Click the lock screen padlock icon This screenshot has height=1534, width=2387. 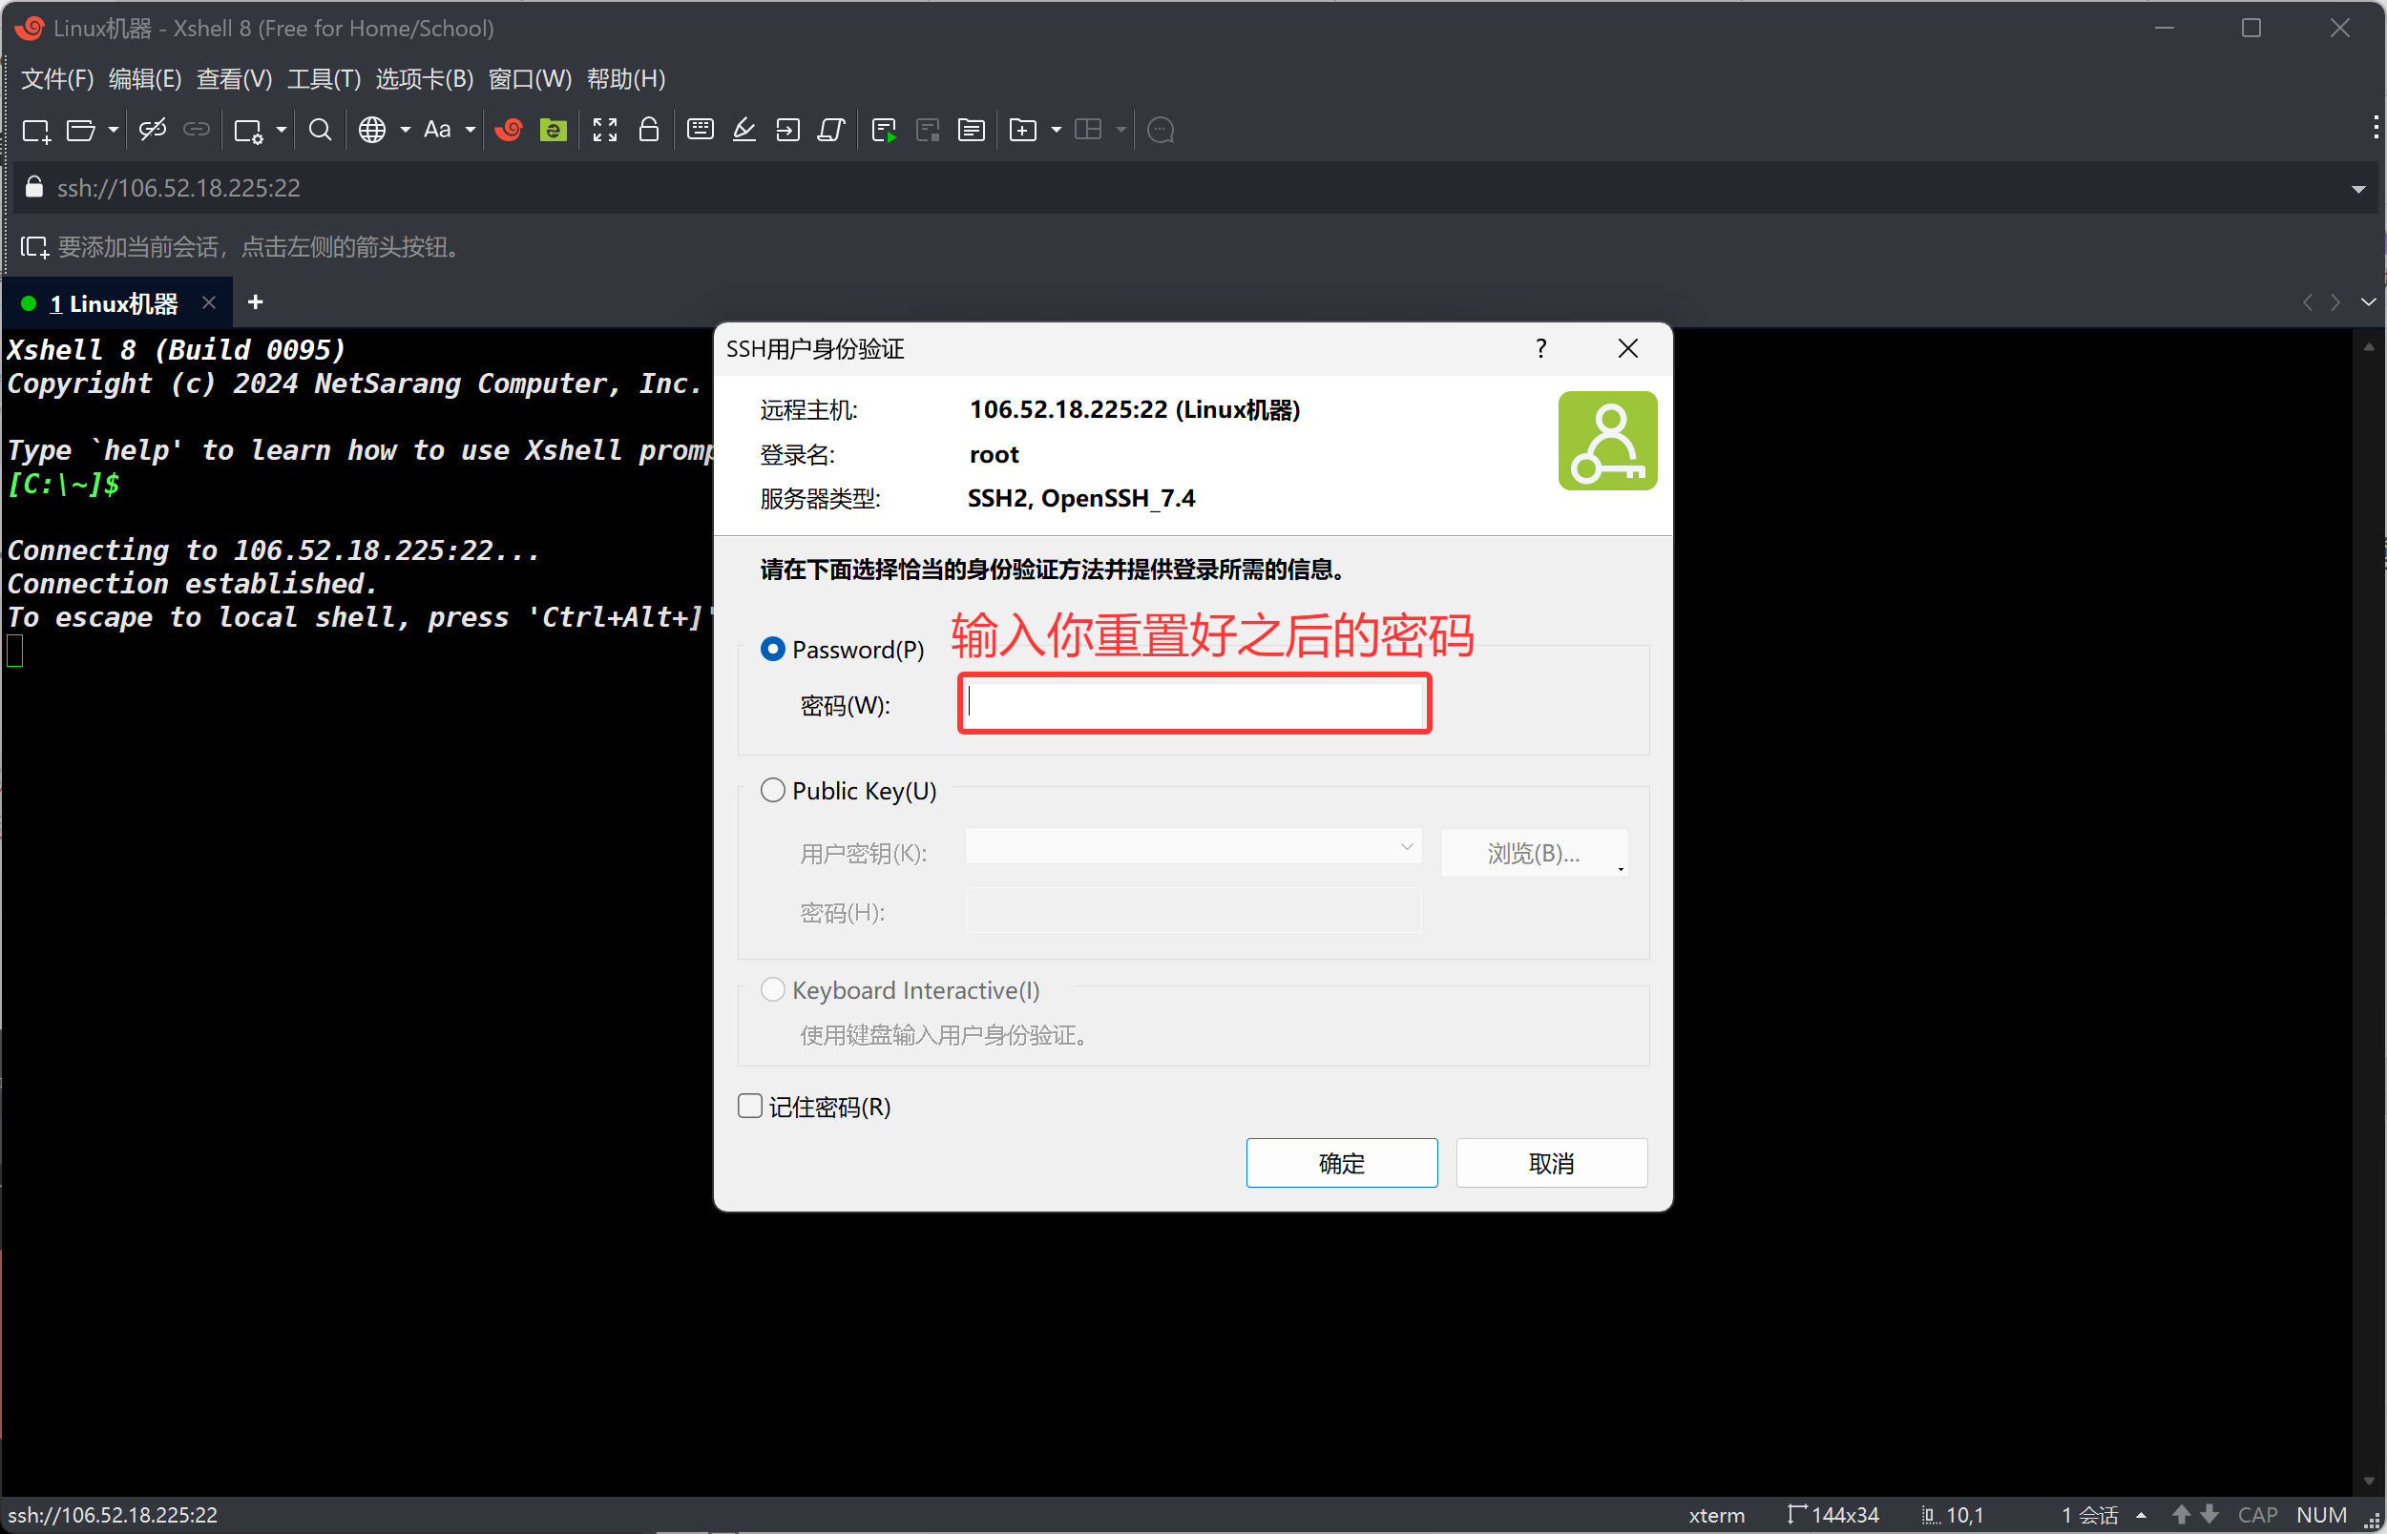click(x=649, y=131)
